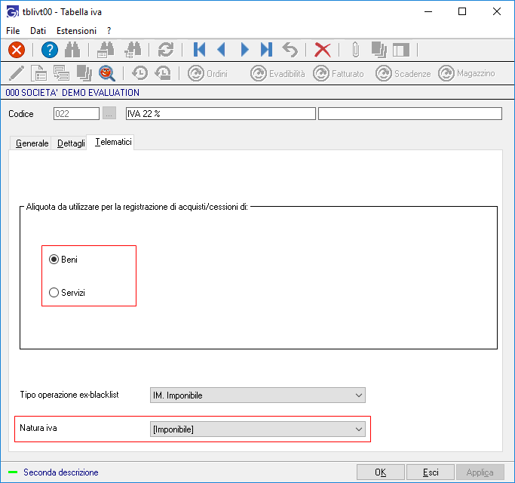Open the Estensioni menu
The image size is (515, 483).
click(76, 31)
